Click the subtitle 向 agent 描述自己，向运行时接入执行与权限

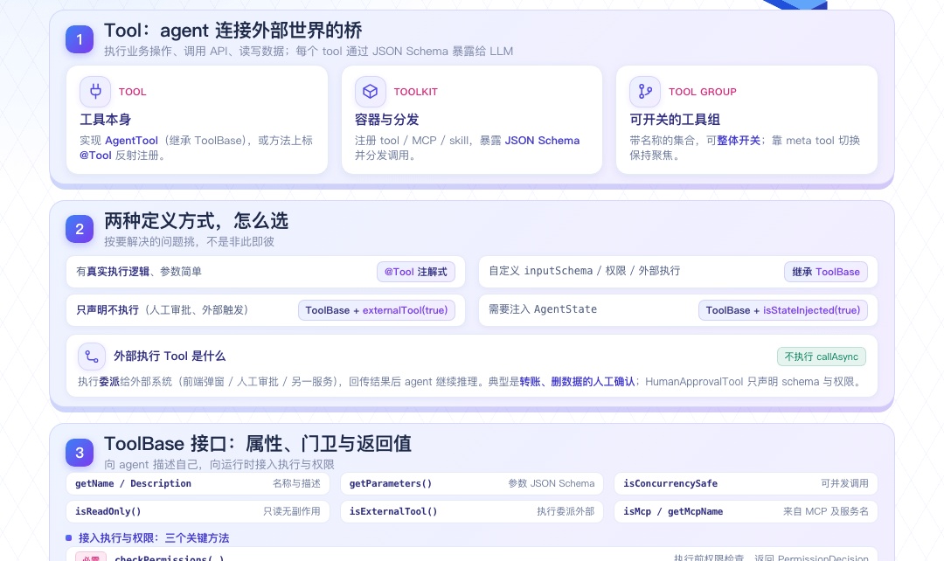tap(219, 465)
